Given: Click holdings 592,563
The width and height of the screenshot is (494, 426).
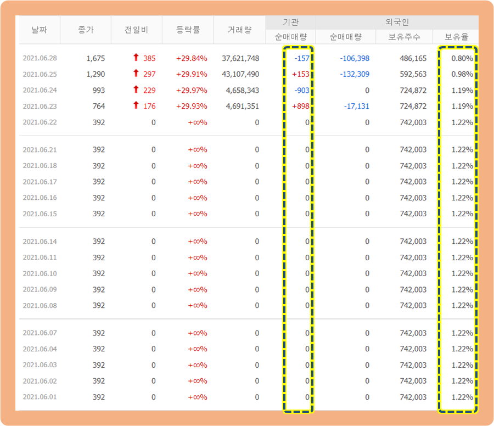Looking at the screenshot, I should coord(413,74).
